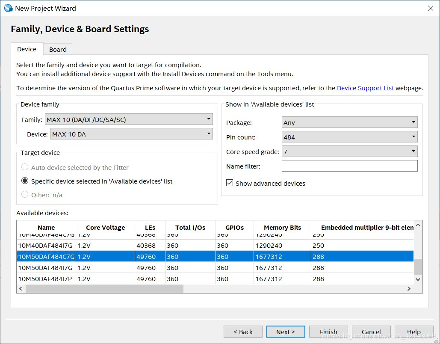Screen dimensions: 440x344
Task: Click the horizontal scrollbar thumb
Action: [x=104, y=288]
